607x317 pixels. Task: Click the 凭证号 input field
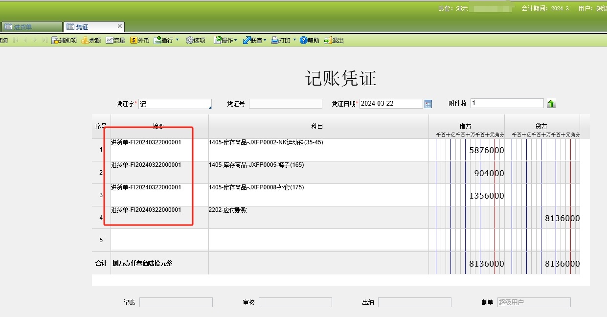[285, 103]
